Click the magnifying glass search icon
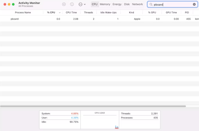199x131 pixels. [x=151, y=4]
